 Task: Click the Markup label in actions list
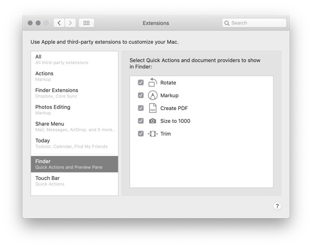click(170, 96)
